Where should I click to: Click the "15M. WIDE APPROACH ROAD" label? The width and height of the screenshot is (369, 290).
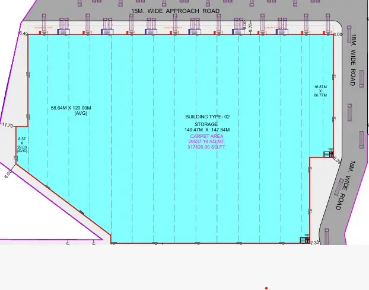(x=176, y=11)
